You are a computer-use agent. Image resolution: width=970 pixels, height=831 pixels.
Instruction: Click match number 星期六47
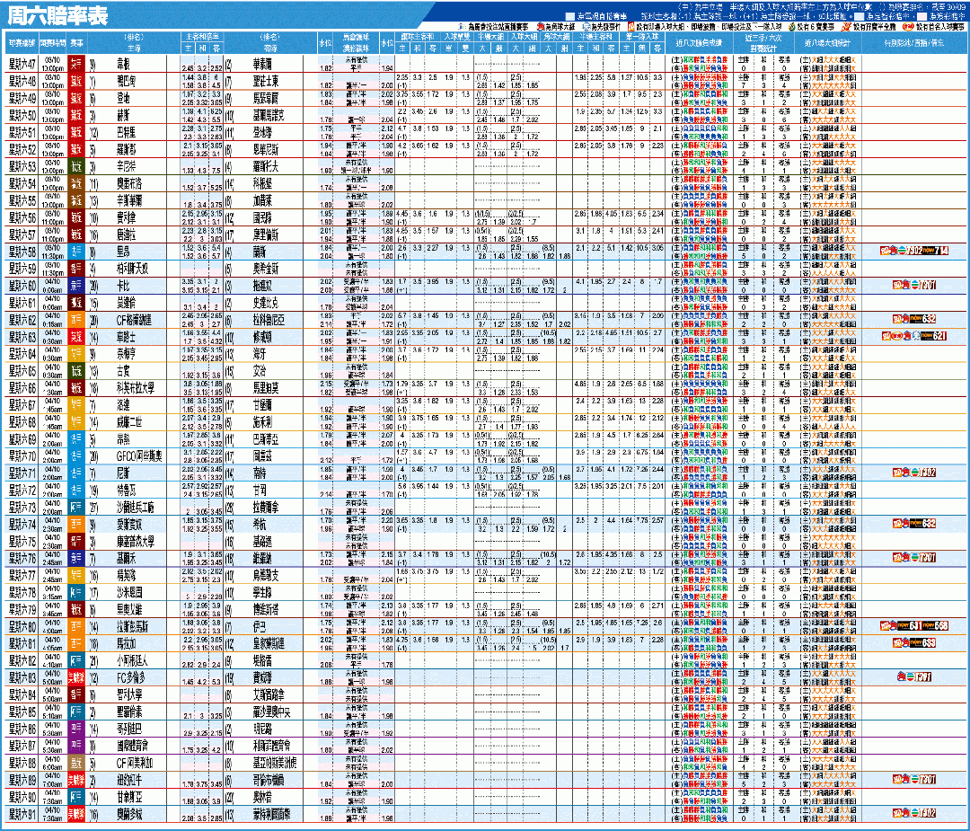[x=22, y=64]
